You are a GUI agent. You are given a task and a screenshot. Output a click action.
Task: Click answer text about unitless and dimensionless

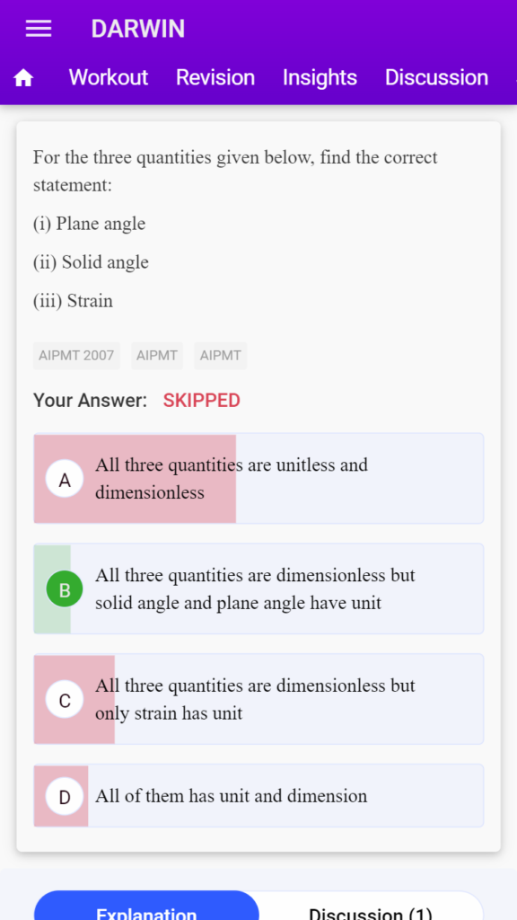point(232,478)
